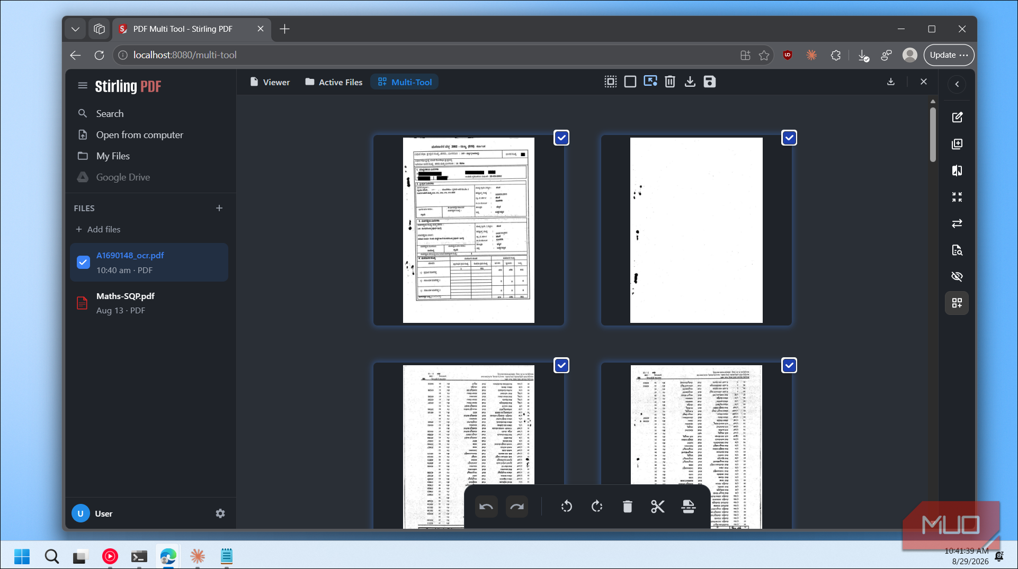Click the add pages icon in right rail
Image resolution: width=1018 pixels, height=569 pixels.
[957, 144]
